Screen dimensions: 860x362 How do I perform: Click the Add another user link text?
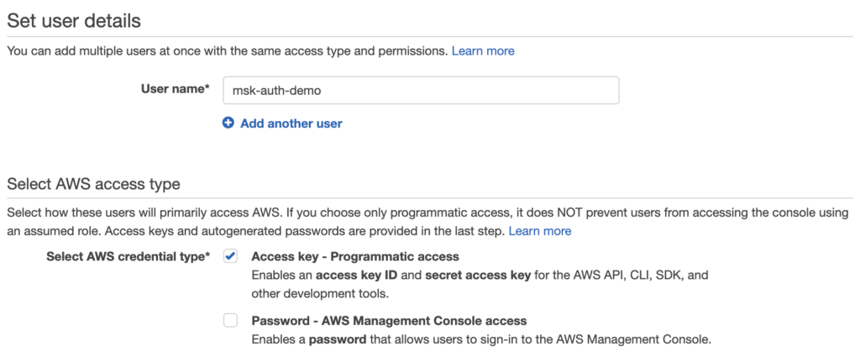click(291, 123)
